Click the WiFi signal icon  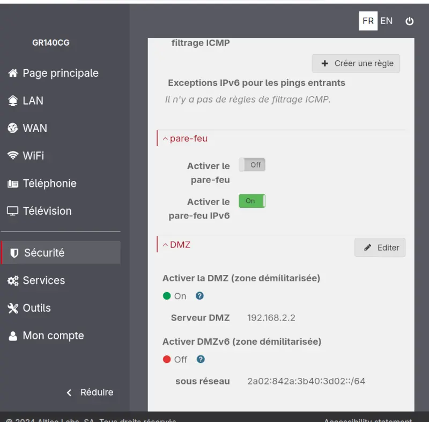(x=13, y=156)
